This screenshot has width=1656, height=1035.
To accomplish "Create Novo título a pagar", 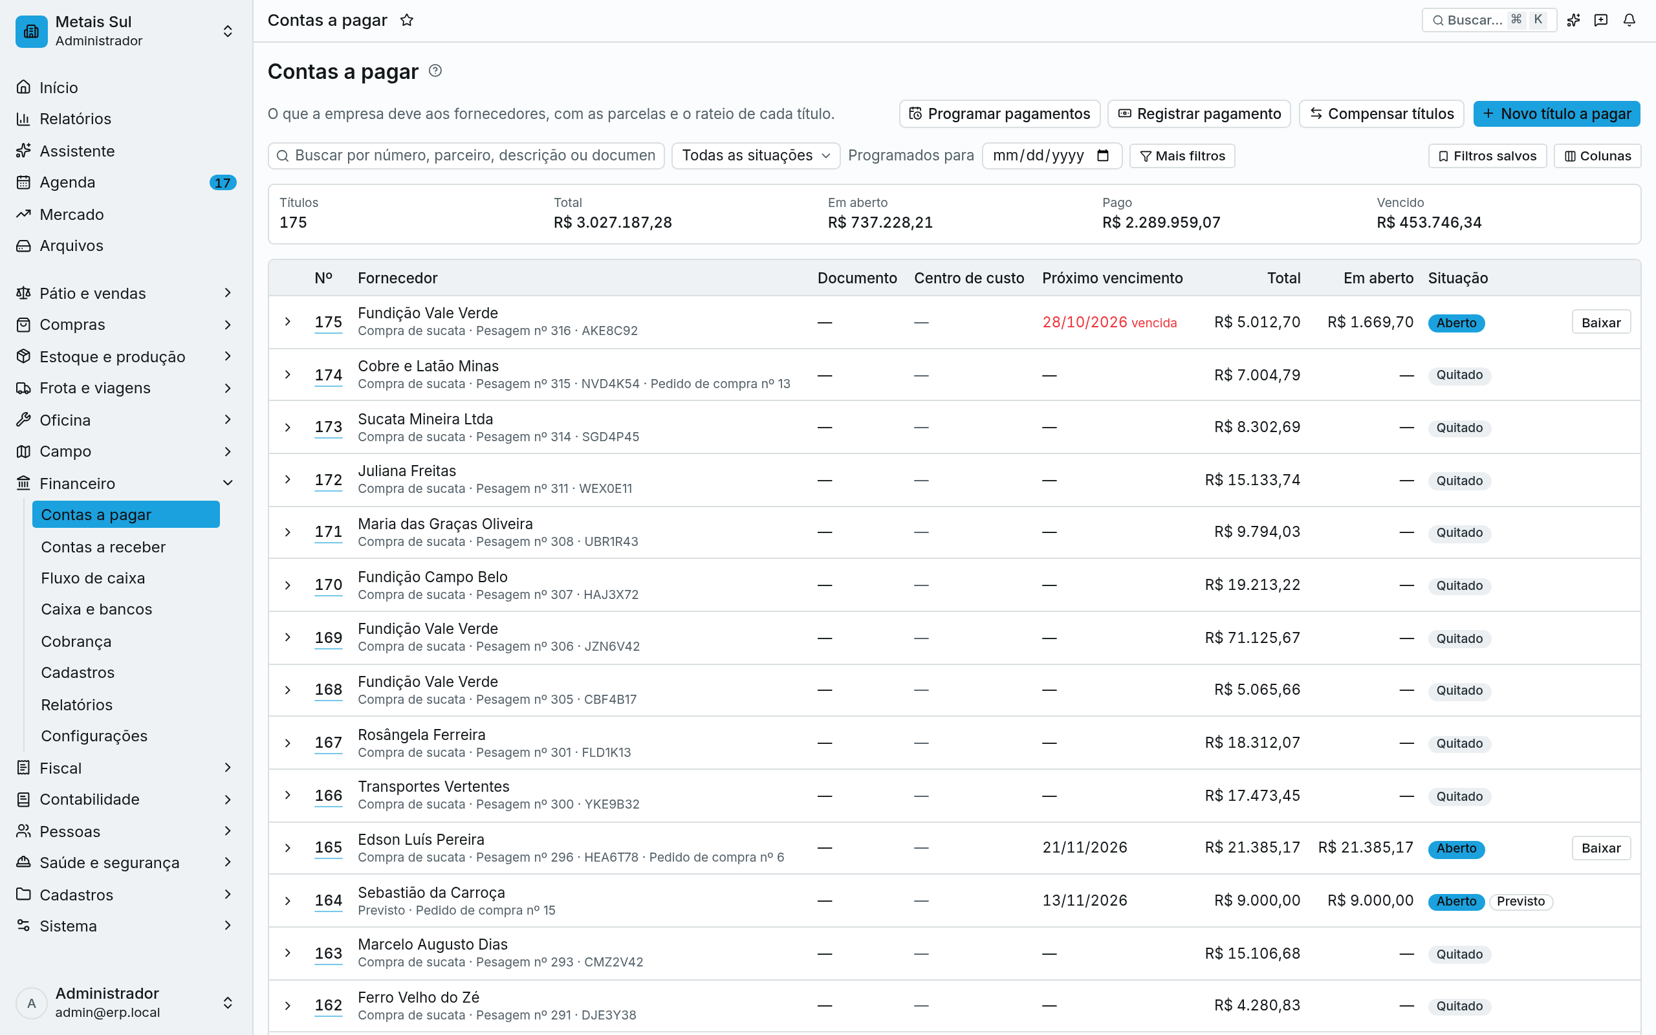I will point(1556,114).
